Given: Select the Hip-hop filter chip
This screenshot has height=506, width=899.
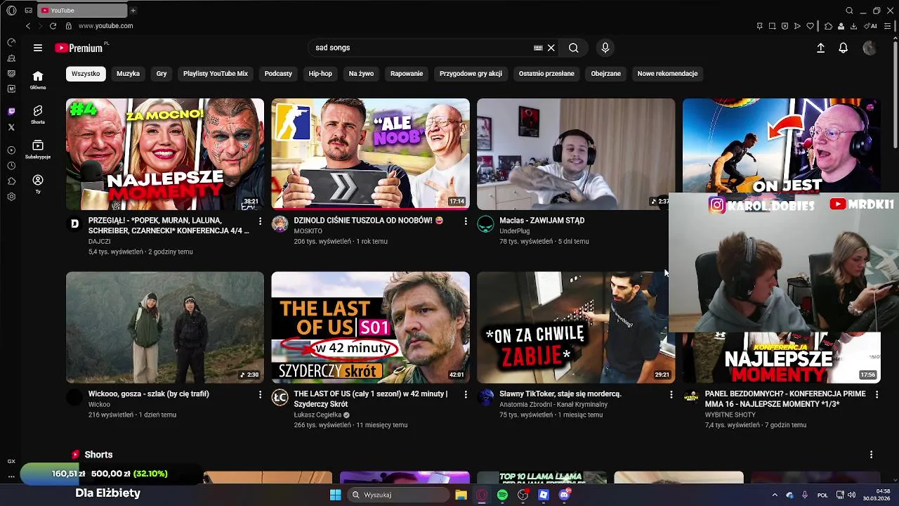Looking at the screenshot, I should (320, 74).
